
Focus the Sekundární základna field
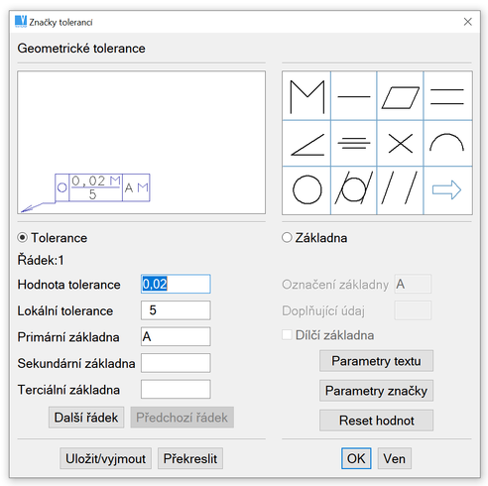pyautogui.click(x=176, y=363)
